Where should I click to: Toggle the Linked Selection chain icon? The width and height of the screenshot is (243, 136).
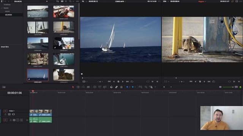117,87
